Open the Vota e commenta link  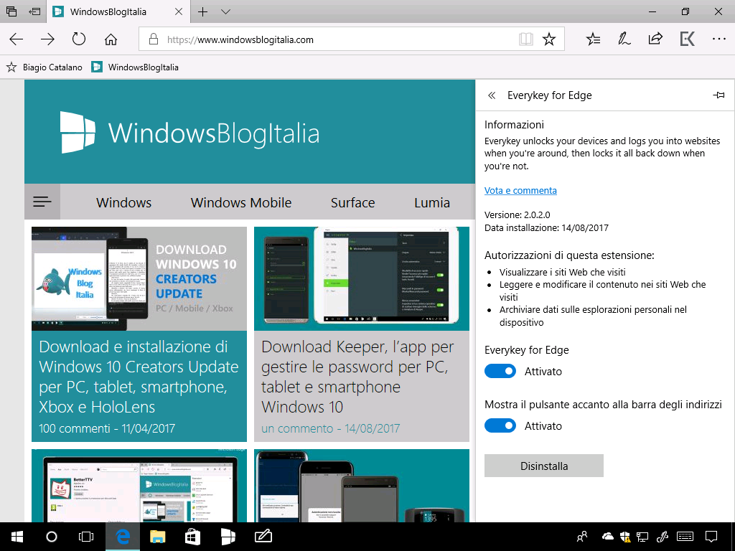520,190
